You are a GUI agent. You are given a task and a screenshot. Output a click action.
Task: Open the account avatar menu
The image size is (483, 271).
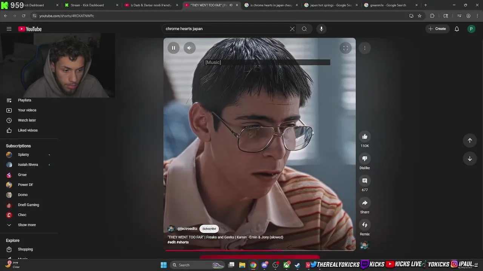[x=471, y=29]
